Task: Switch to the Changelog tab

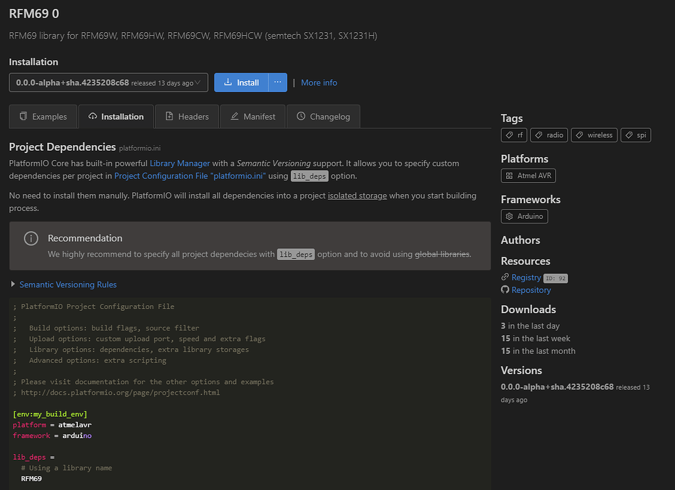Action: 323,116
